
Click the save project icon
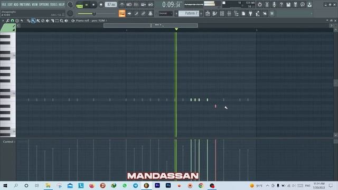[x=288, y=5]
